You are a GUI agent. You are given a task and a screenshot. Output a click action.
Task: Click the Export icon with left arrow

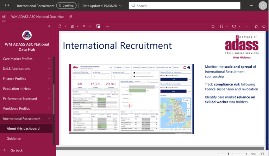[x=85, y=26]
